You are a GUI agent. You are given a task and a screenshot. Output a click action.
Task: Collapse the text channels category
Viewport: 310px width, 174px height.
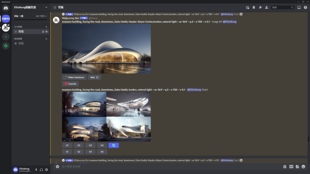click(18, 27)
